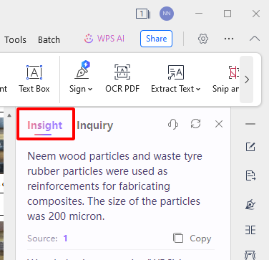The width and height of the screenshot is (269, 260).
Task: Click the Neem wood particles summary text
Action: coord(114,186)
